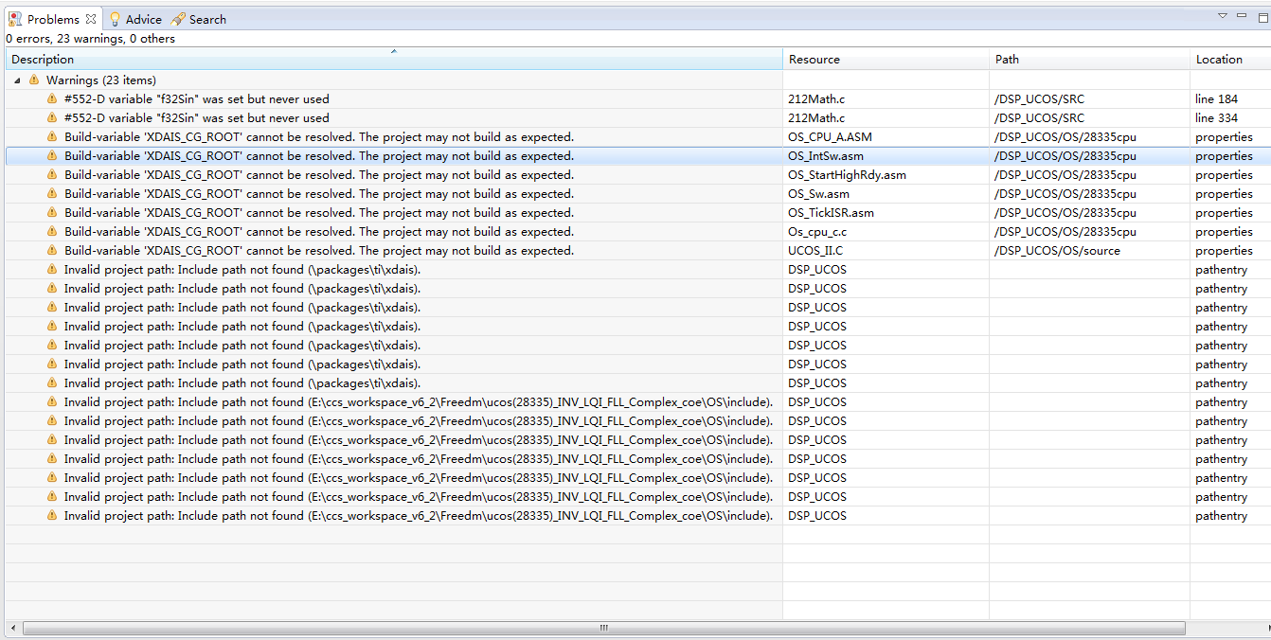Sort by the Description column header
Viewport: 1271px width, 640px height.
[x=395, y=60]
